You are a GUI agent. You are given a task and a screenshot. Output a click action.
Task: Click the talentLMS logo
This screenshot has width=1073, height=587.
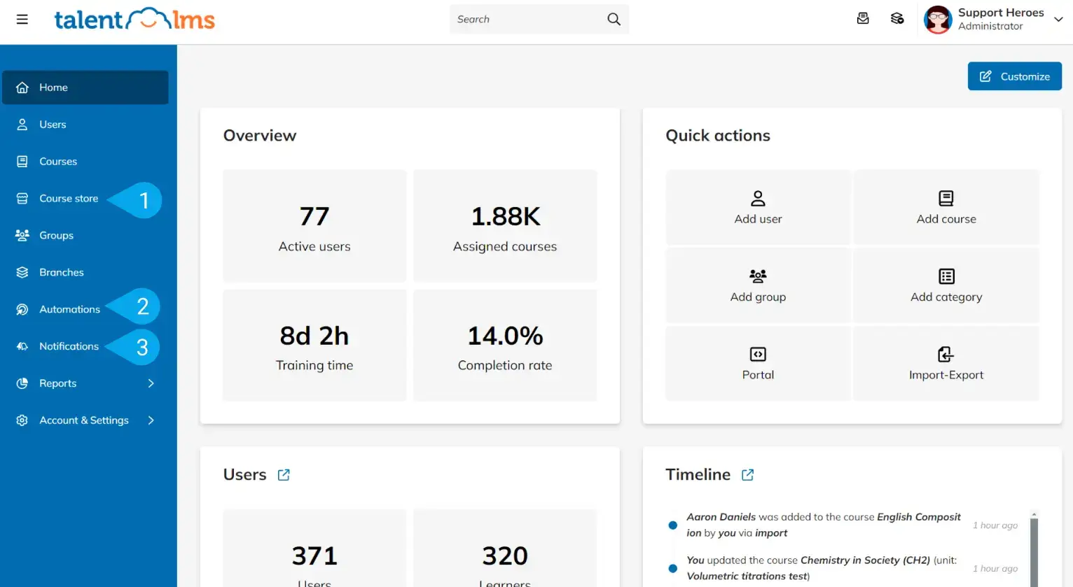[x=134, y=20]
